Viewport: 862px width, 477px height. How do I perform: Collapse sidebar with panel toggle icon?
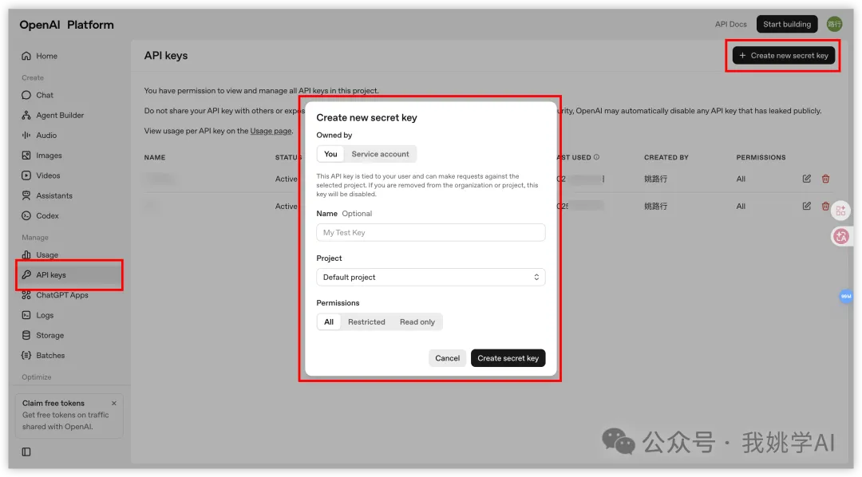(26, 452)
